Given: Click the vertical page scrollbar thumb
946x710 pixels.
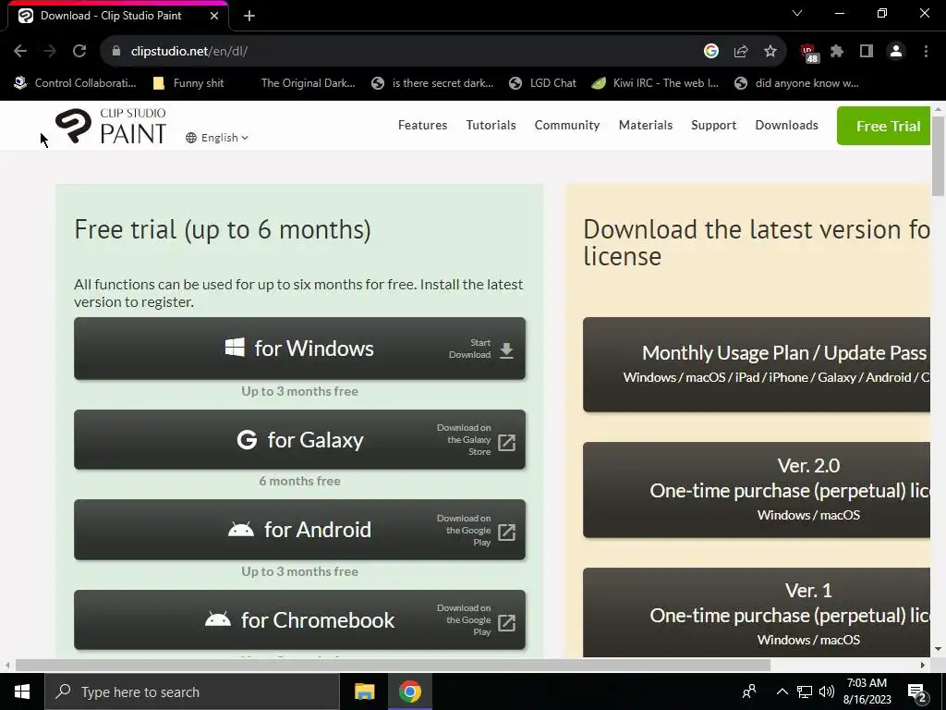Looking at the screenshot, I should pos(938,155).
